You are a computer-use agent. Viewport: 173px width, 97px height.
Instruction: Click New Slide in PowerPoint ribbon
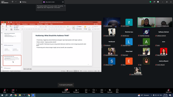[x=11, y=28]
